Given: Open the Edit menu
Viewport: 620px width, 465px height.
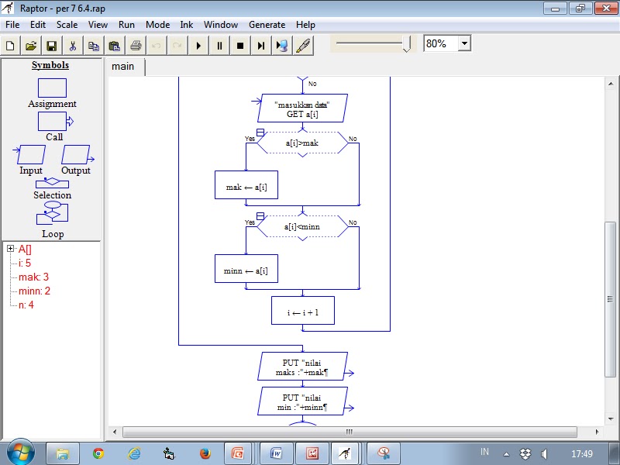Looking at the screenshot, I should [38, 25].
